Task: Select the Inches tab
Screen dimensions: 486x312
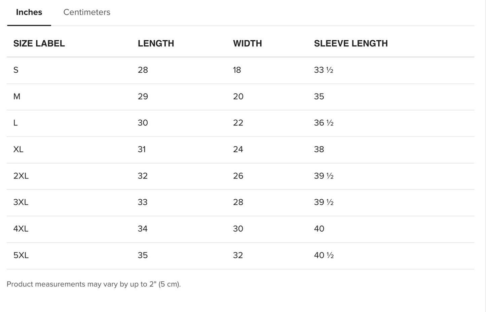Action: pos(29,12)
